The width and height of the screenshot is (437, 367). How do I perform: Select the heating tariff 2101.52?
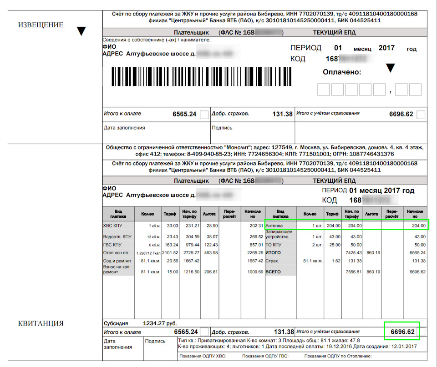pos(170,253)
